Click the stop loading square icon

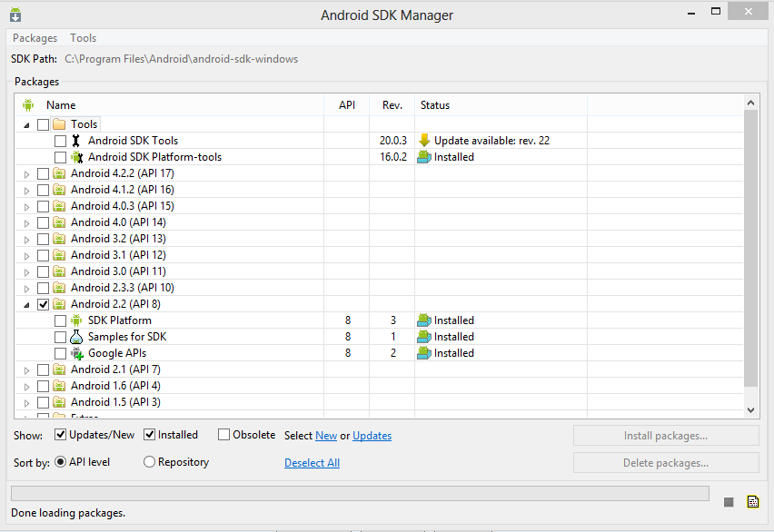(x=729, y=502)
